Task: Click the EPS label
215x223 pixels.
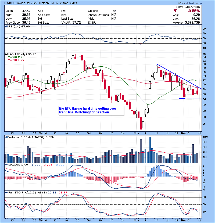Action: [x=64, y=15]
